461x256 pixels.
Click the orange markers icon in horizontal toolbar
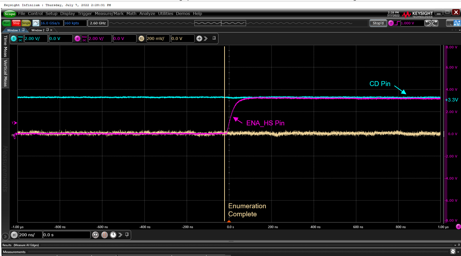click(105, 235)
